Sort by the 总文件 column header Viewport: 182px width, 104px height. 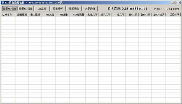click(118, 15)
